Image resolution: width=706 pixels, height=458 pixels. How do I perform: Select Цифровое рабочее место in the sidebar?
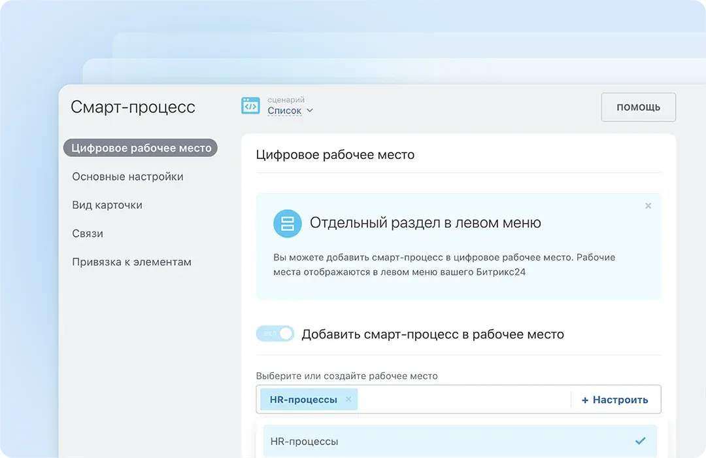point(141,147)
